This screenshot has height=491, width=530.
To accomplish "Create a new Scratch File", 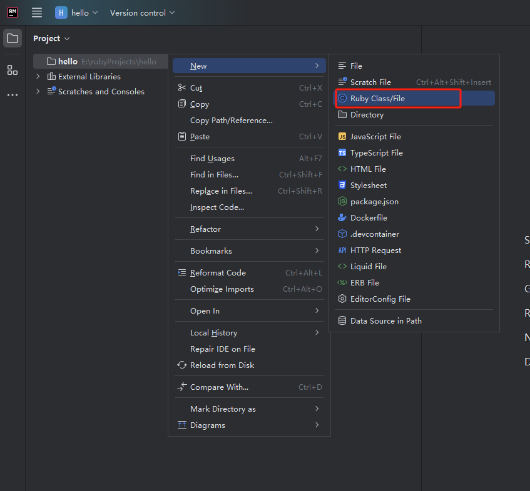I will tap(414, 82).
